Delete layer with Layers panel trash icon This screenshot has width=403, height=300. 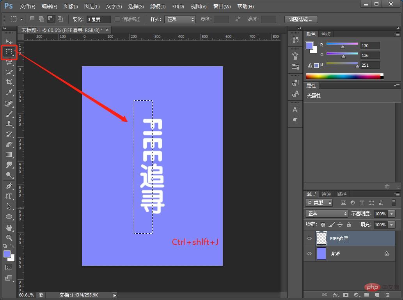(x=387, y=295)
